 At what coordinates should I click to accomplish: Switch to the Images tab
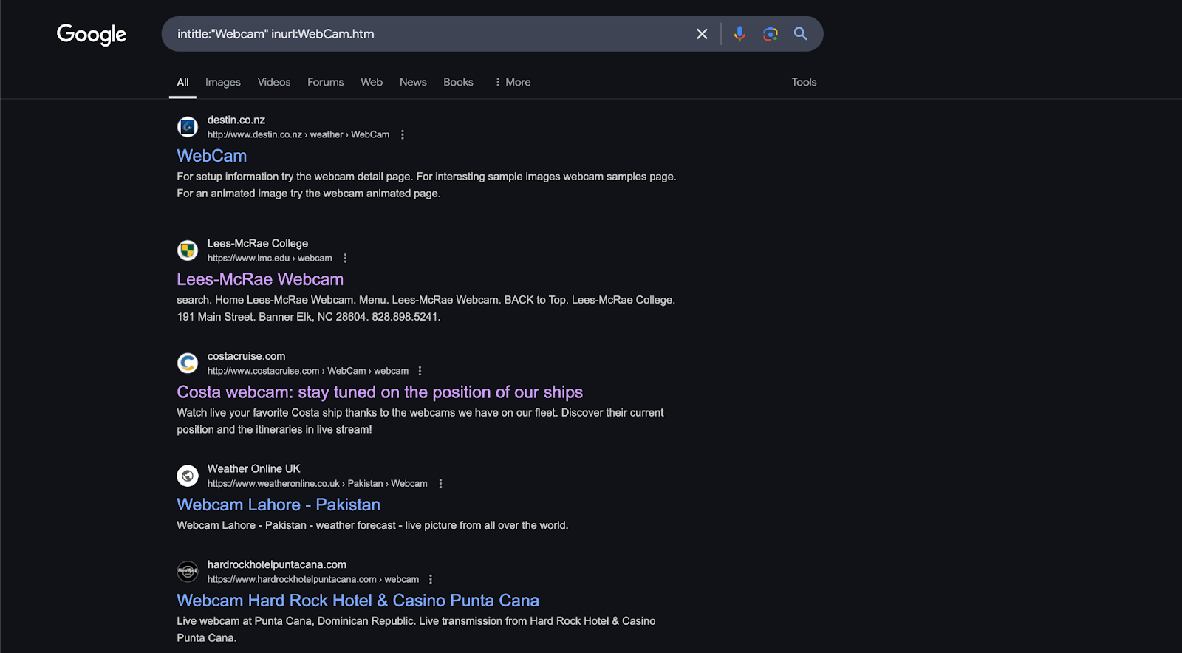click(223, 82)
